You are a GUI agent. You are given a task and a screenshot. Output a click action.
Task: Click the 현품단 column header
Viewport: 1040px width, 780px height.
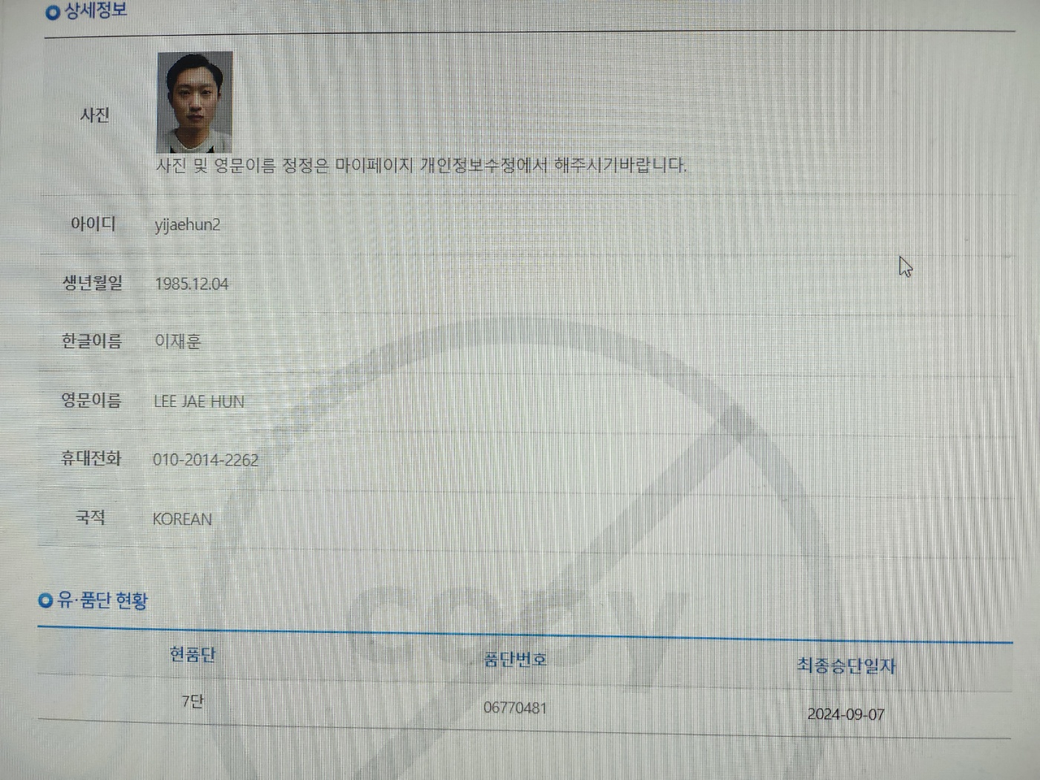tap(192, 654)
